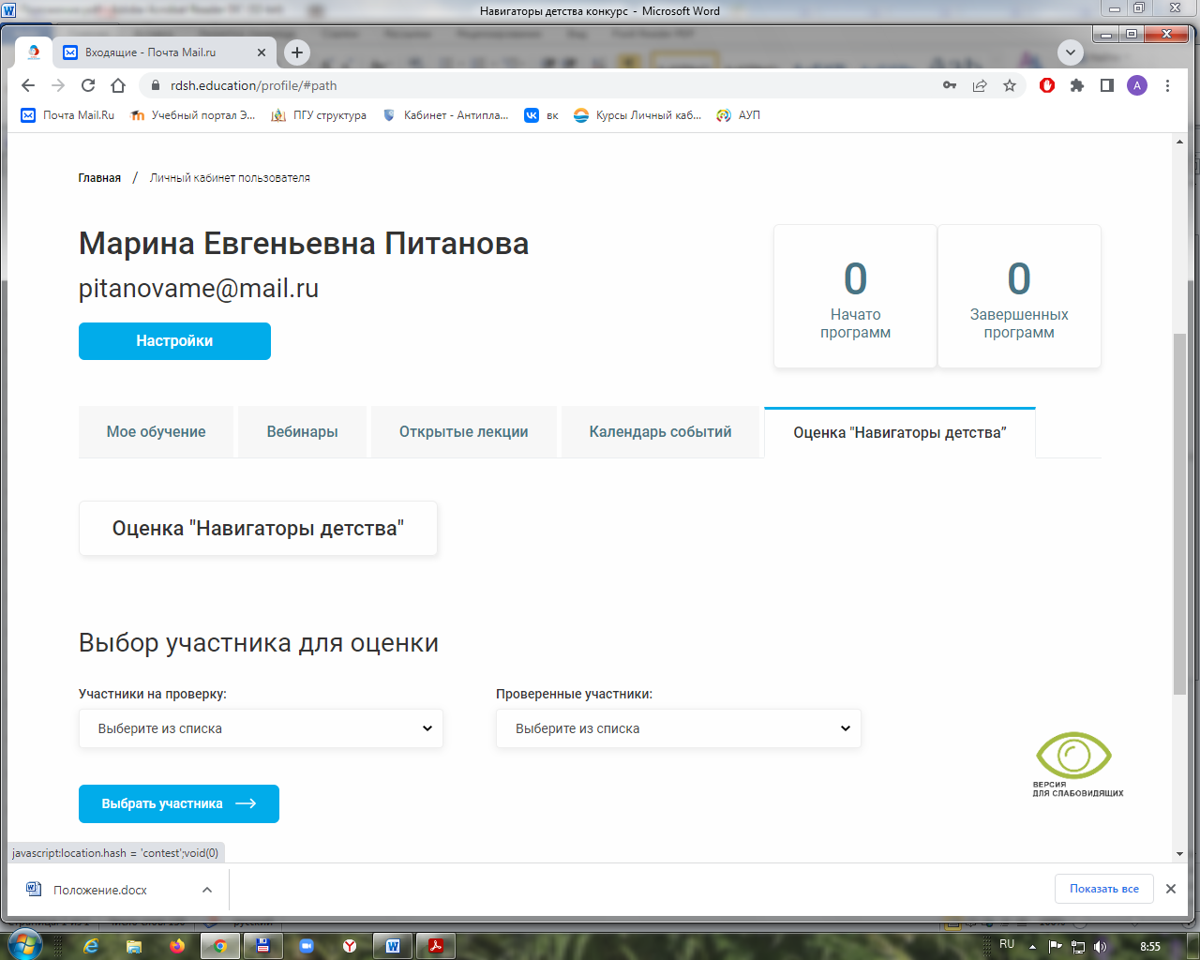The width and height of the screenshot is (1200, 960).
Task: Toggle the visually impaired version eye icon
Action: 1074,756
